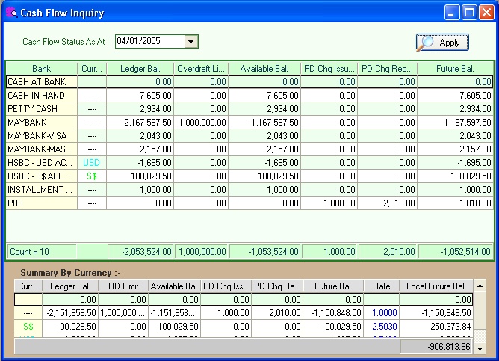
Task: Click the rate value 1.0000
Action: 381,313
